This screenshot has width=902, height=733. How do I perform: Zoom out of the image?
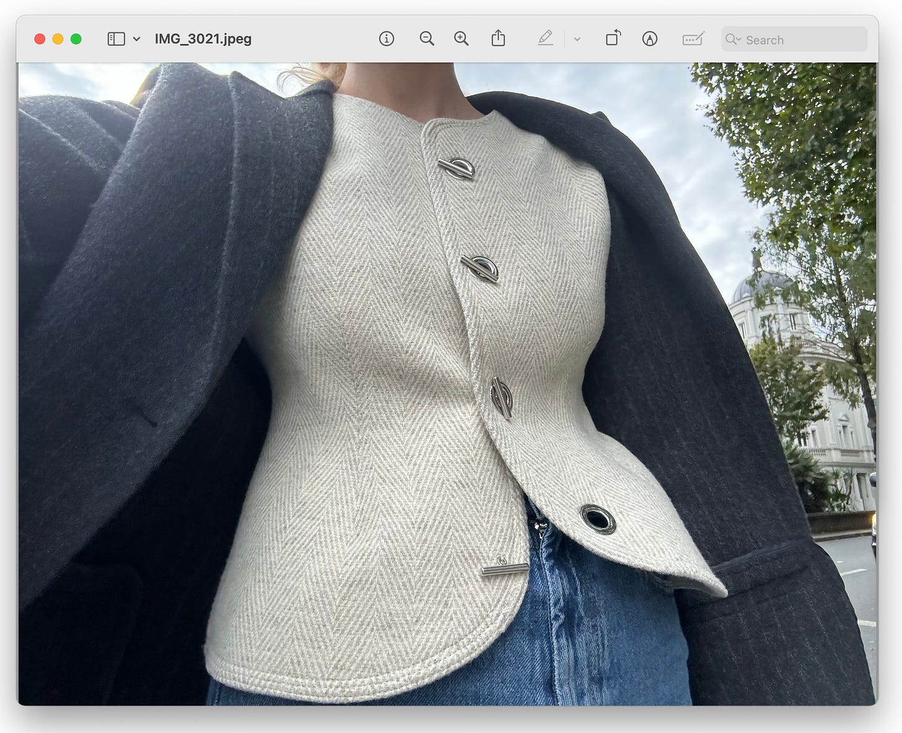tap(427, 39)
